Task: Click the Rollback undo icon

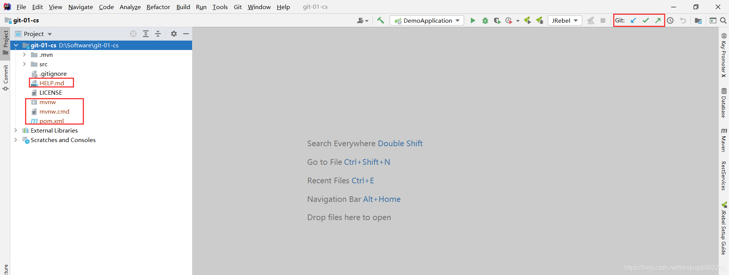Action: click(x=683, y=20)
